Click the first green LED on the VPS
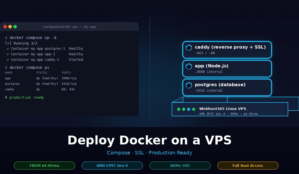299x174 pixels. pyautogui.click(x=179, y=109)
